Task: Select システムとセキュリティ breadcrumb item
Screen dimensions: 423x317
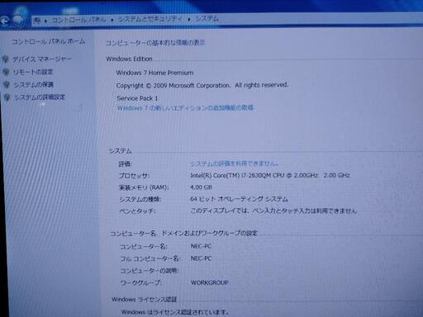Action: (150, 19)
